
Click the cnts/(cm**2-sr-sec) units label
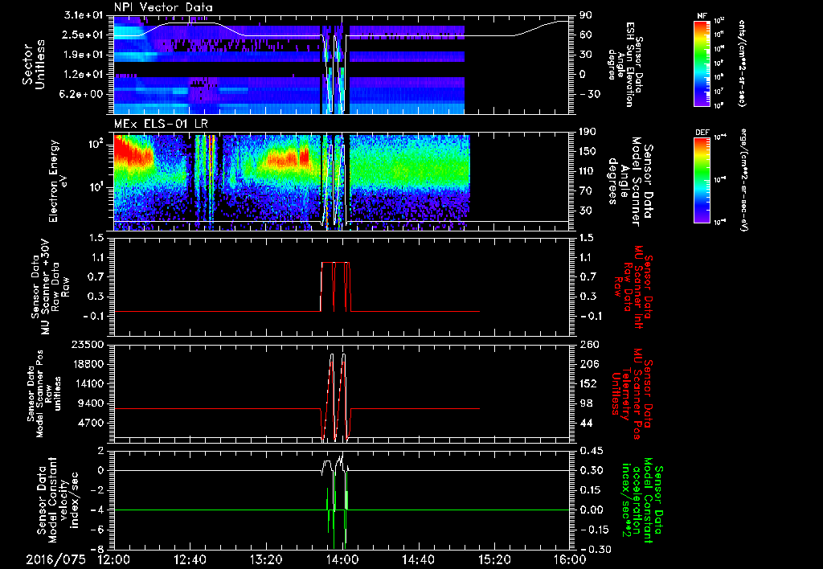(x=742, y=63)
